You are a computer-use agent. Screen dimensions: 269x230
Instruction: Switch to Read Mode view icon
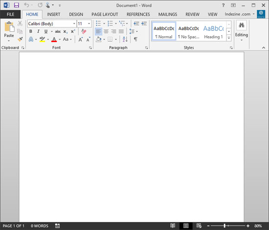coord(173,226)
